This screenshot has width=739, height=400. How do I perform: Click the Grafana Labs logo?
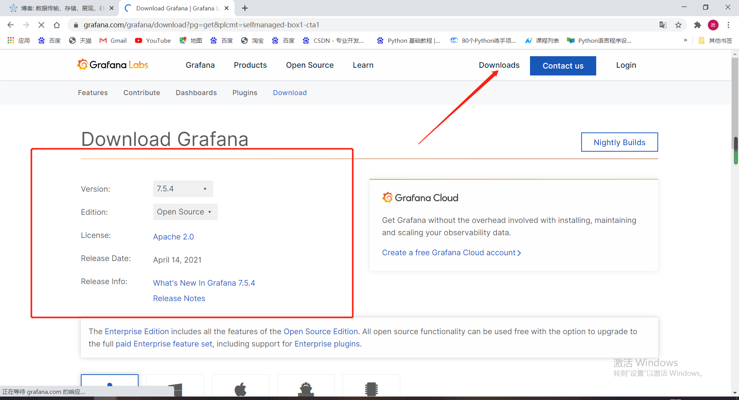pos(112,65)
